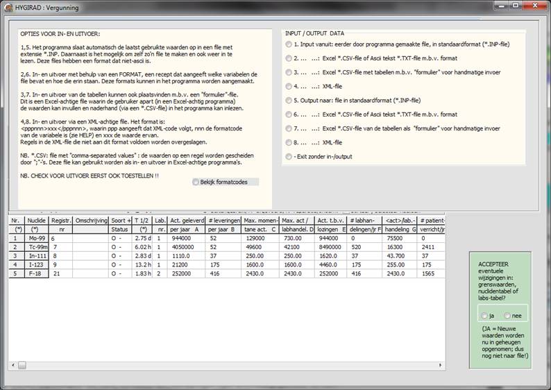Select row 1 number cell
Viewport: 551px width, 390px height.
16,238
